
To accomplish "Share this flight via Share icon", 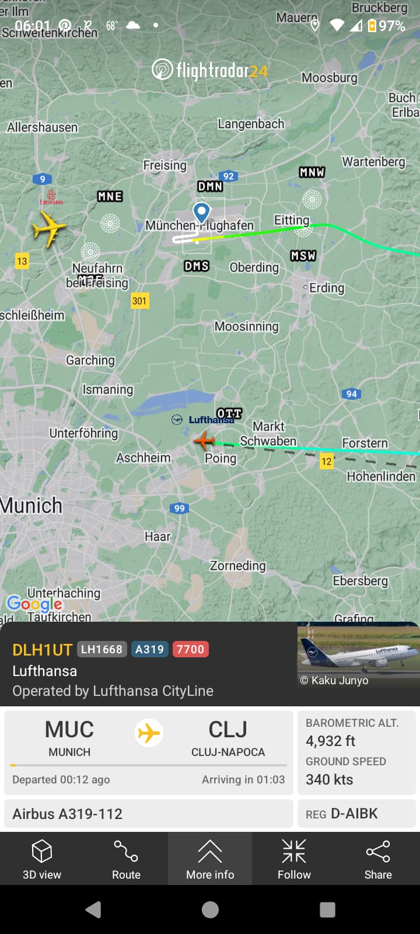I will tap(378, 859).
